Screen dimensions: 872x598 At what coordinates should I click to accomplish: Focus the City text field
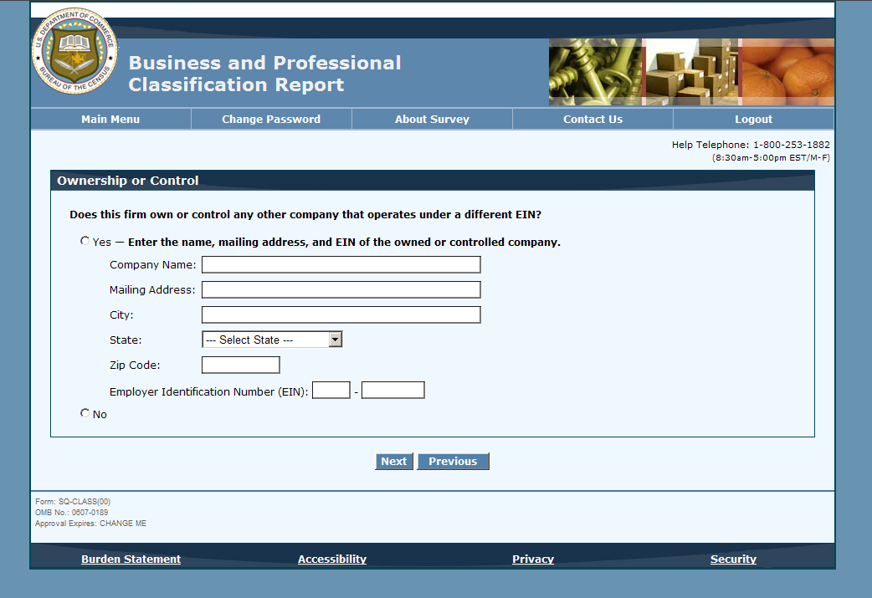coord(341,314)
